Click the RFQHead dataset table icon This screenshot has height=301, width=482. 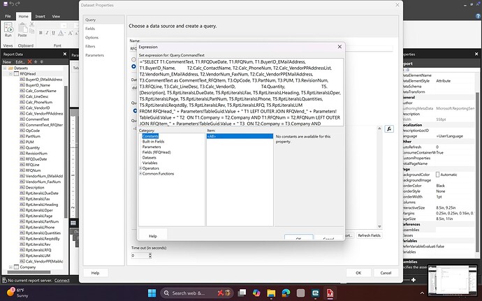point(16,74)
